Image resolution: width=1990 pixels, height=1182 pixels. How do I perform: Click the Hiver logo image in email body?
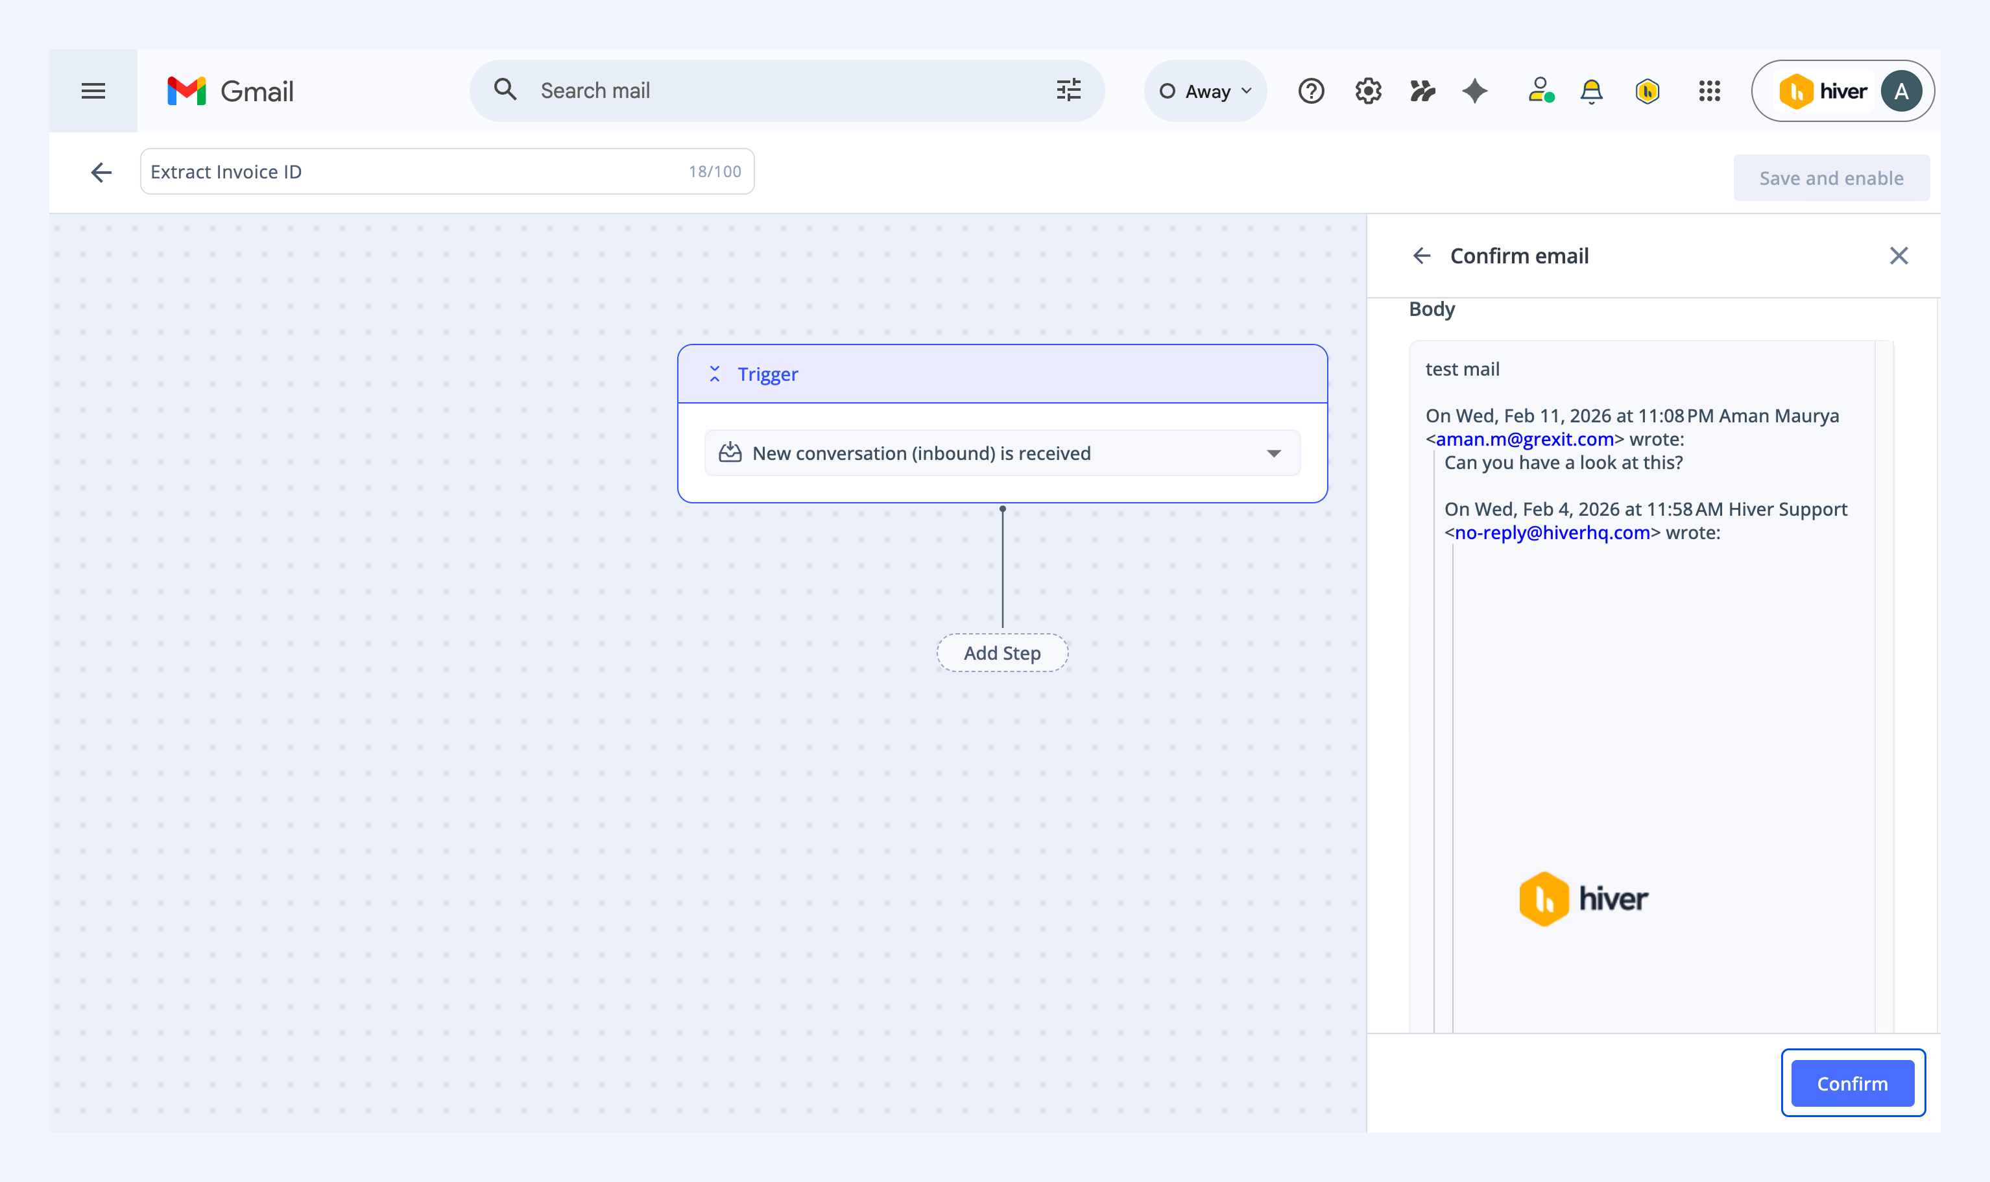1583,899
